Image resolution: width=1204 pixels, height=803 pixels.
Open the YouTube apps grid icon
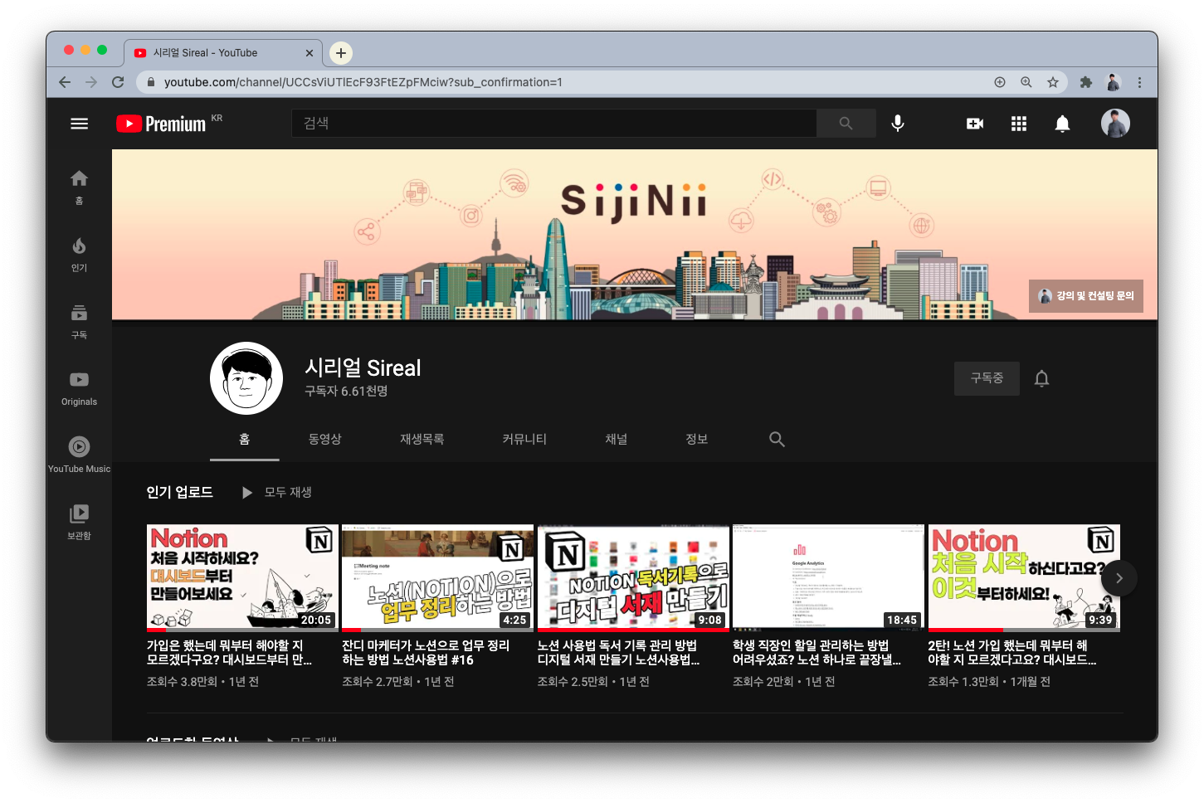point(1019,124)
